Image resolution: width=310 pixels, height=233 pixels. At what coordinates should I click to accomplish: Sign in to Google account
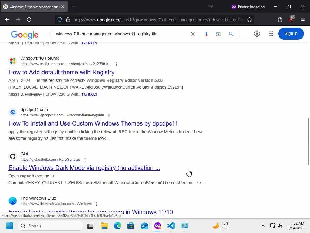291,33
